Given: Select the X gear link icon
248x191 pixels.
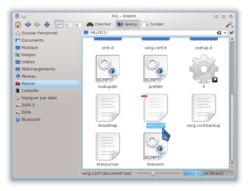Looking at the screenshot, I should pos(204,69).
